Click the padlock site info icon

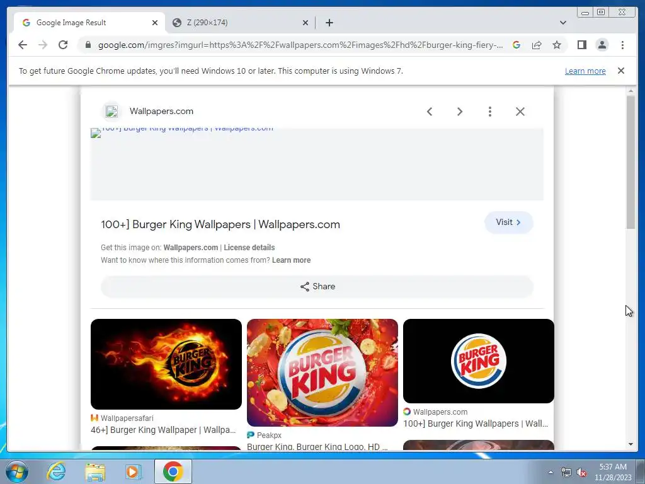point(88,45)
